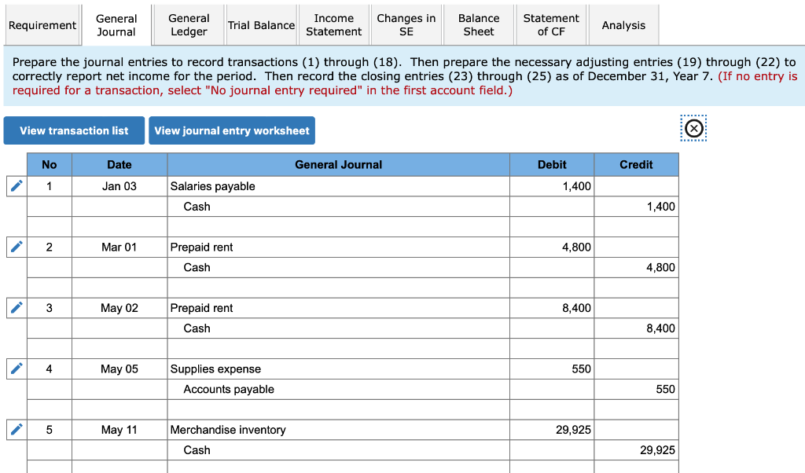
Task: Edit the Supplies expense entry pencil icon
Action: [16, 368]
